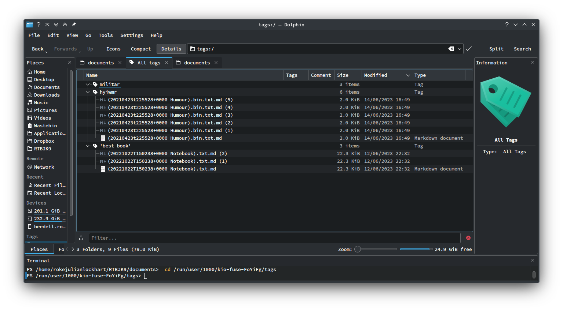Open Applications place
563x311 pixels.
46,134
